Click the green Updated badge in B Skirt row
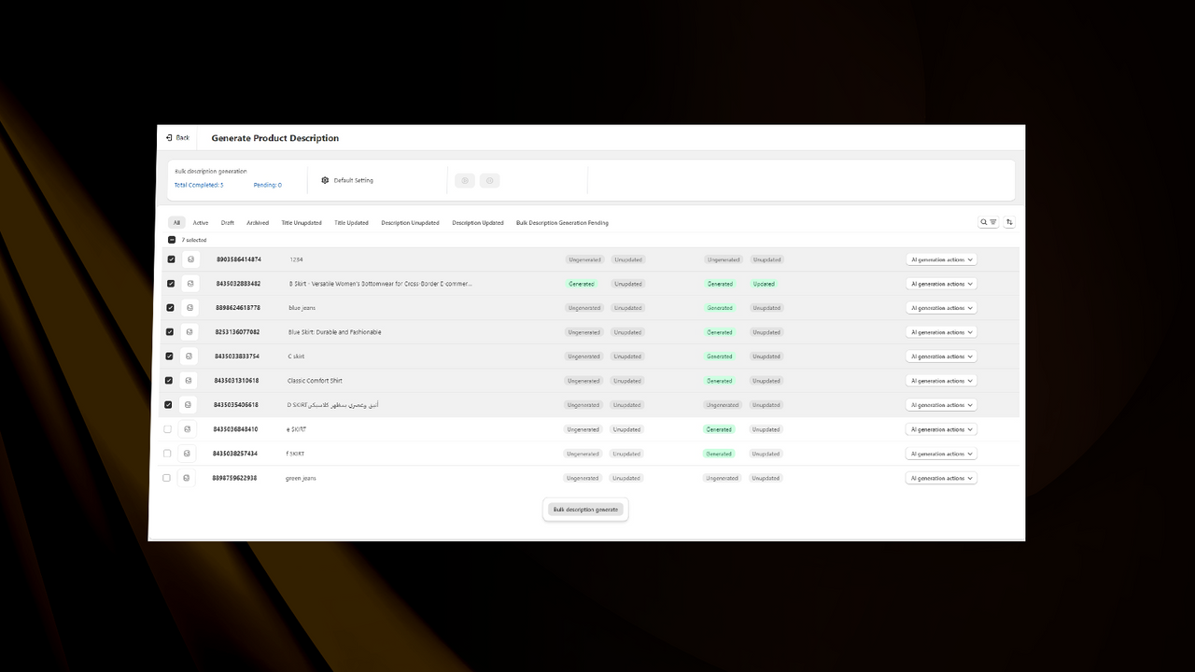 (764, 284)
